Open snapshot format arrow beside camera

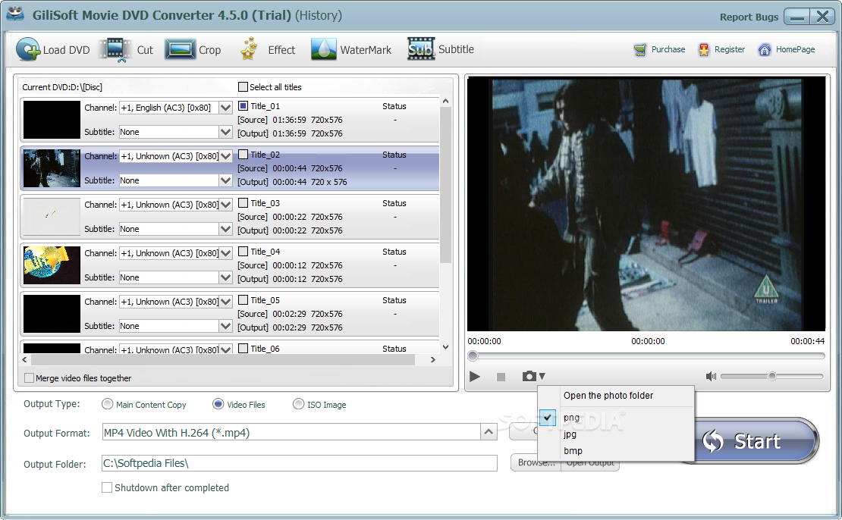(x=542, y=376)
